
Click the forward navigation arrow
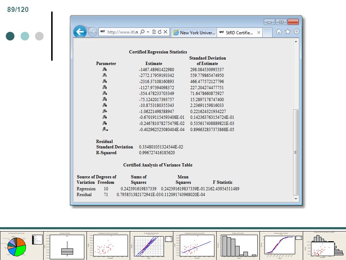coord(92,32)
